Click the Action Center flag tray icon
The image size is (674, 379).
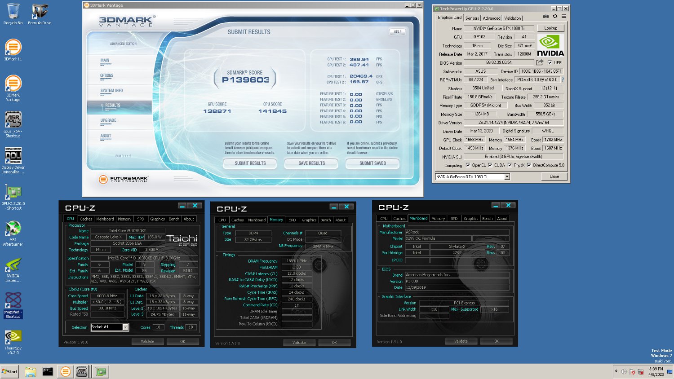point(632,372)
